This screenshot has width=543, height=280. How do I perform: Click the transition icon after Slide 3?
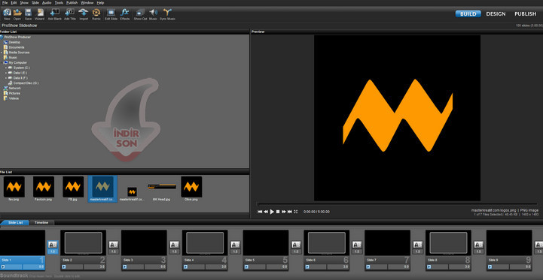(174, 245)
